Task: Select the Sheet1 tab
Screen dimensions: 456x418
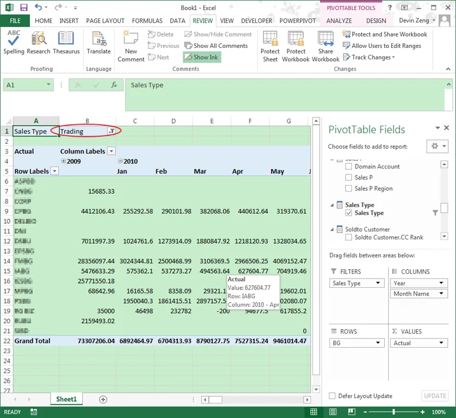Action: pyautogui.click(x=66, y=399)
